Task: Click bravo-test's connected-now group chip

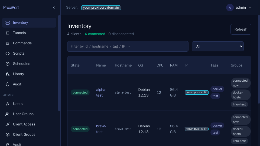Action: [240, 120]
